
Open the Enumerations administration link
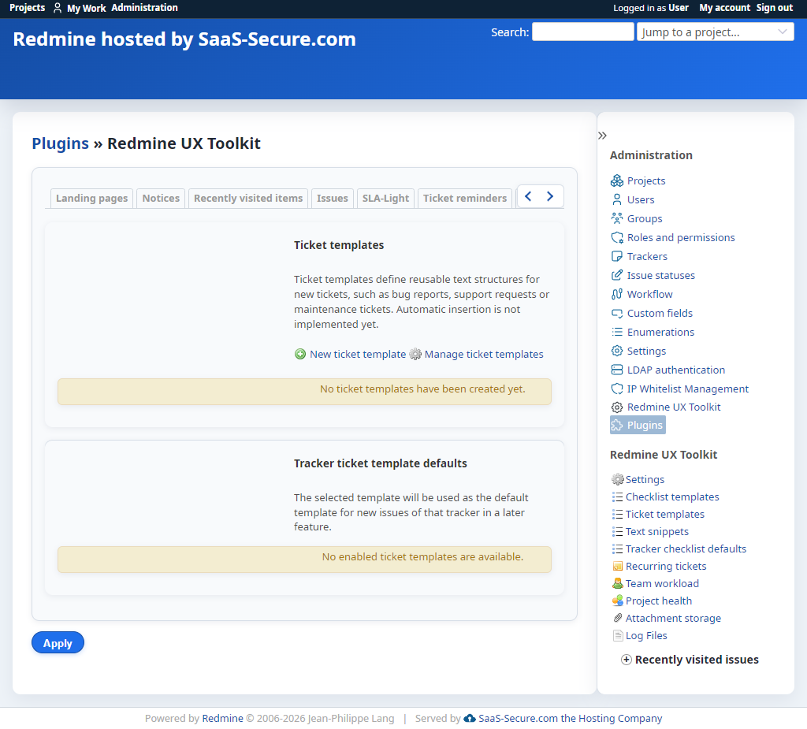[x=660, y=332]
